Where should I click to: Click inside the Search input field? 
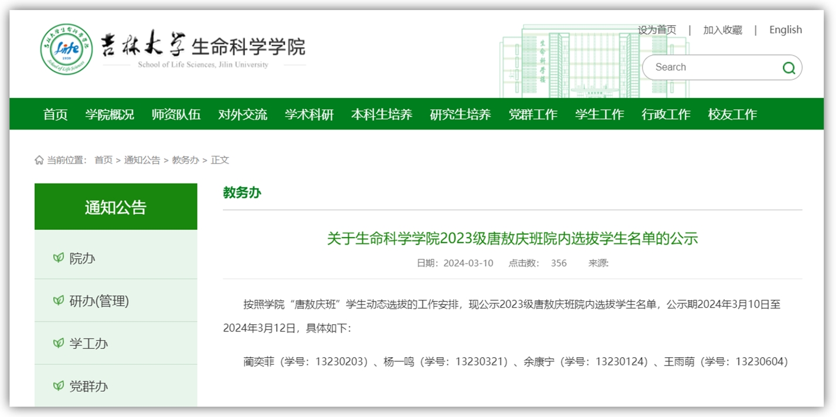click(712, 67)
